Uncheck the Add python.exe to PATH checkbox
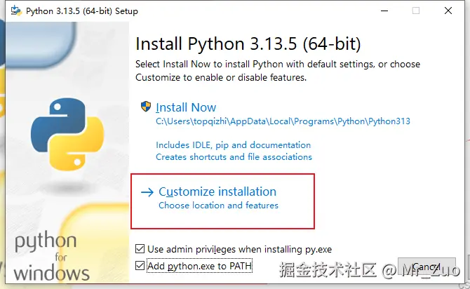Image resolution: width=470 pixels, height=289 pixels. [x=140, y=267]
